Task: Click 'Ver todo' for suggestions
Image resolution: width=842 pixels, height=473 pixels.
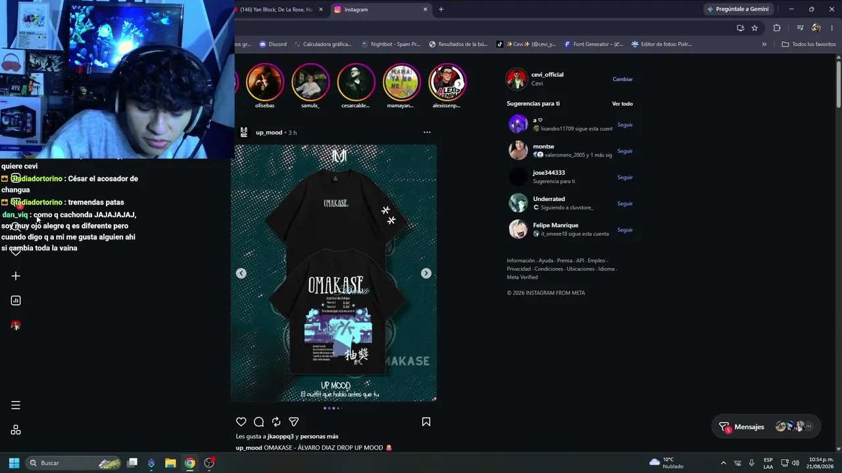Action: 622,104
